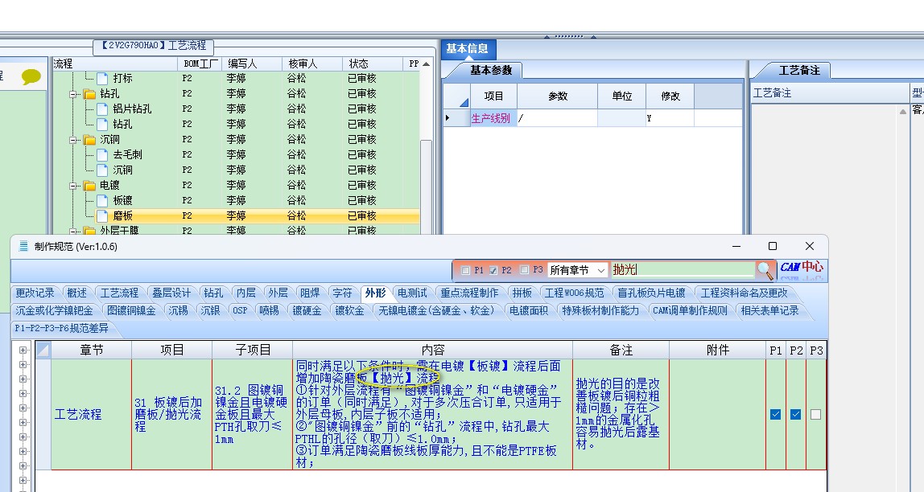
Task: Click the CAM中心 logo
Action: click(x=802, y=269)
